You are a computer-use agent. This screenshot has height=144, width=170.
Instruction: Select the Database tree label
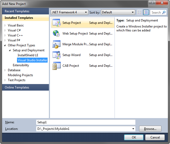point(14,70)
